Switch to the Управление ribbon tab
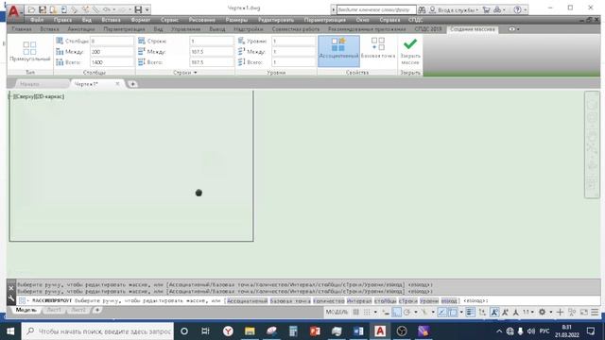This screenshot has height=340, width=605. [185, 29]
